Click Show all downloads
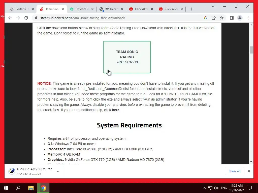Screen dimensions: 258x193 [234, 171]
